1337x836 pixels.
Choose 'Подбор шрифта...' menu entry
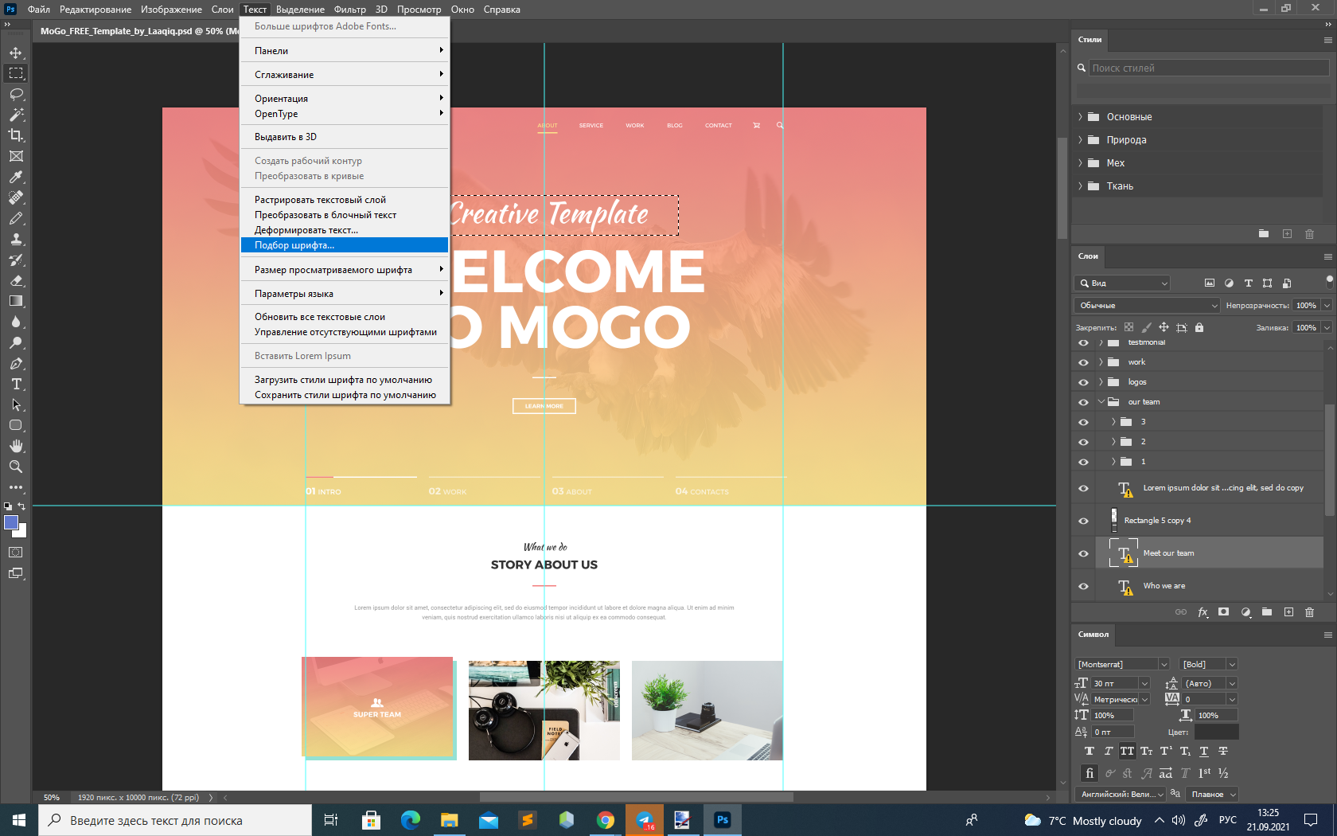(x=294, y=245)
